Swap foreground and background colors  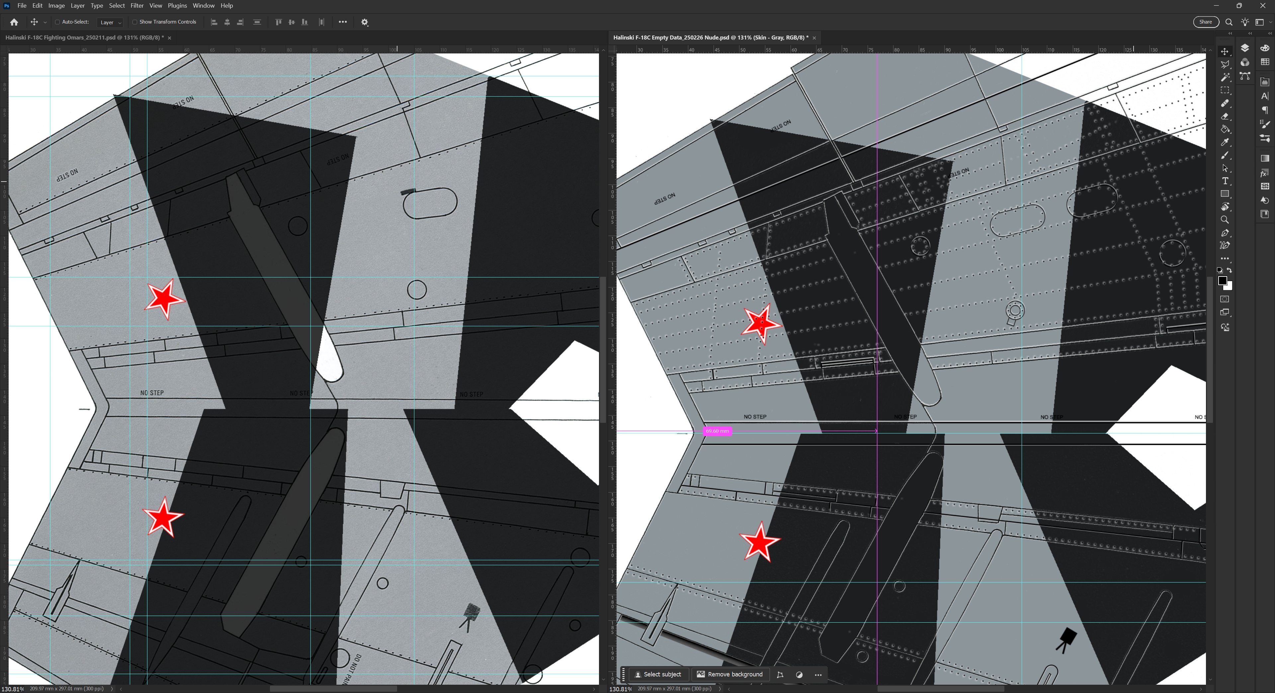click(1230, 270)
